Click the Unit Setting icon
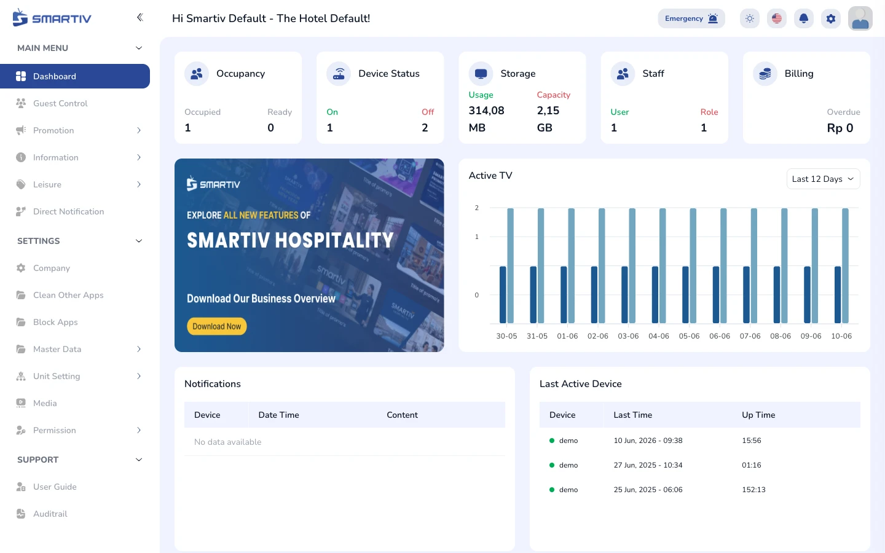Viewport: 885px width, 553px height. (21, 376)
